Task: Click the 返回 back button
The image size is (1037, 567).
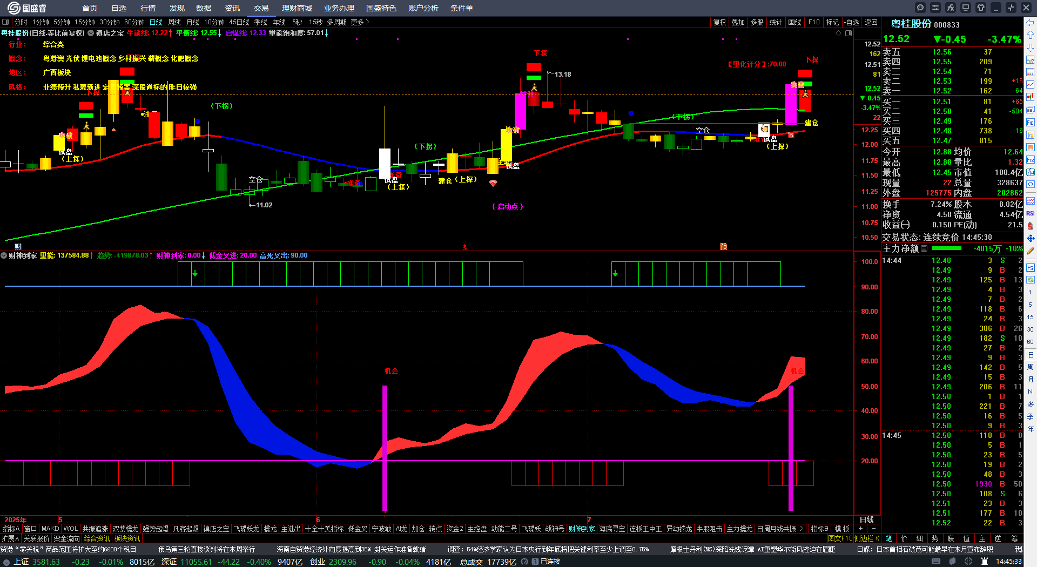Action: pyautogui.click(x=871, y=22)
